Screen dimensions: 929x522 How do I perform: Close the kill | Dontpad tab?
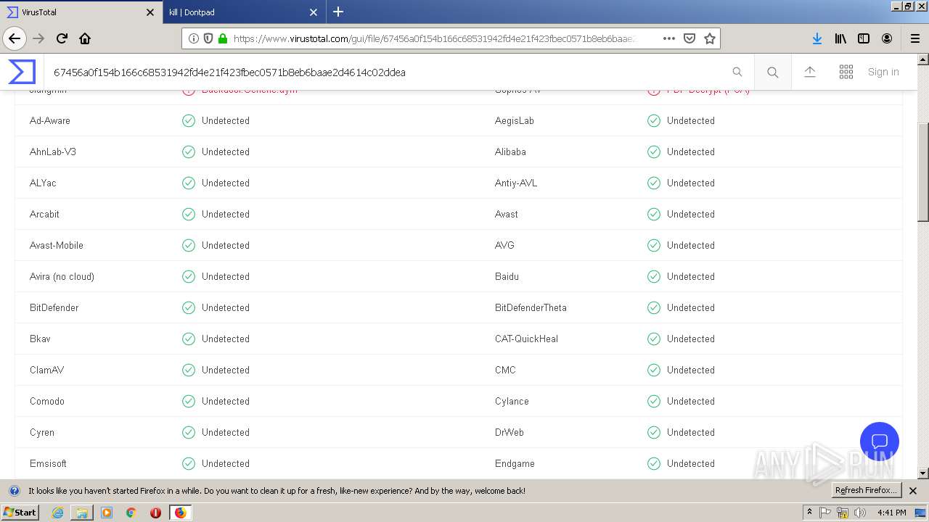314,12
